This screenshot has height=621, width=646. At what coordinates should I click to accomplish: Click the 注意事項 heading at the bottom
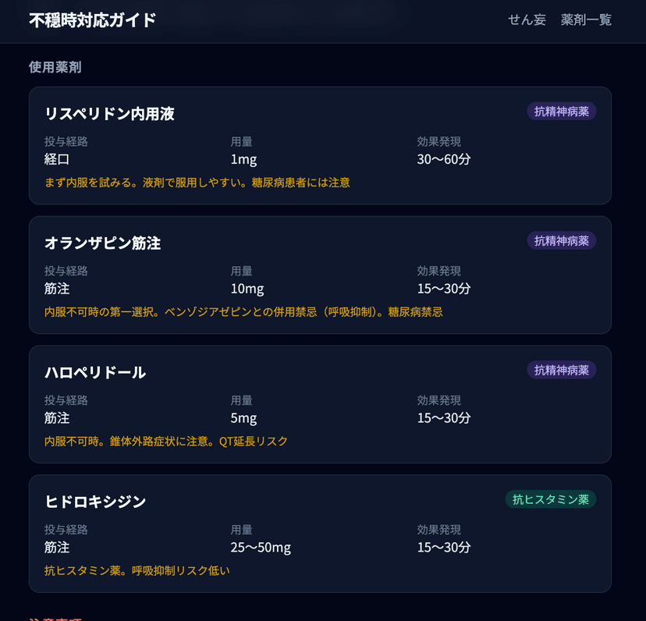(x=51, y=616)
